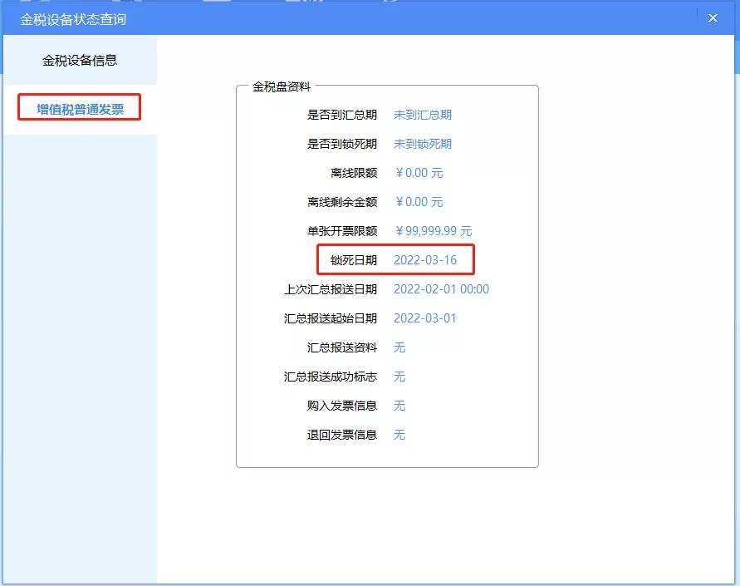This screenshot has width=740, height=586.
Task: Select the 单张开票限额 amount ¥99,999.99
Action: (x=434, y=231)
